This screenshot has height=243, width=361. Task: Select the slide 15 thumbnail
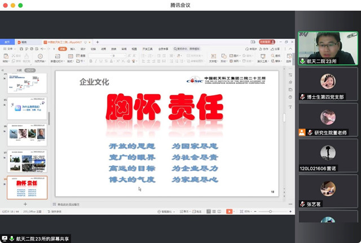[x=27, y=109]
